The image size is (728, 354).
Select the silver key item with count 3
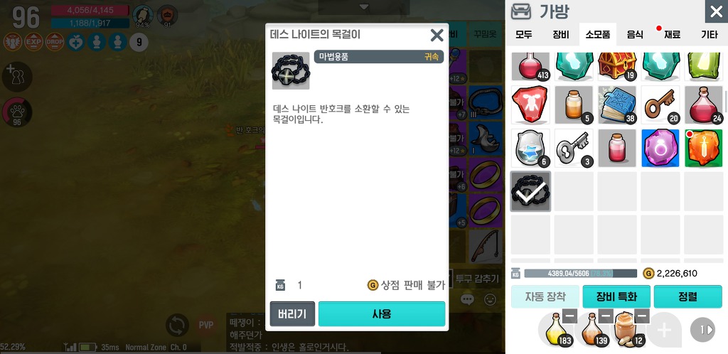coord(574,148)
